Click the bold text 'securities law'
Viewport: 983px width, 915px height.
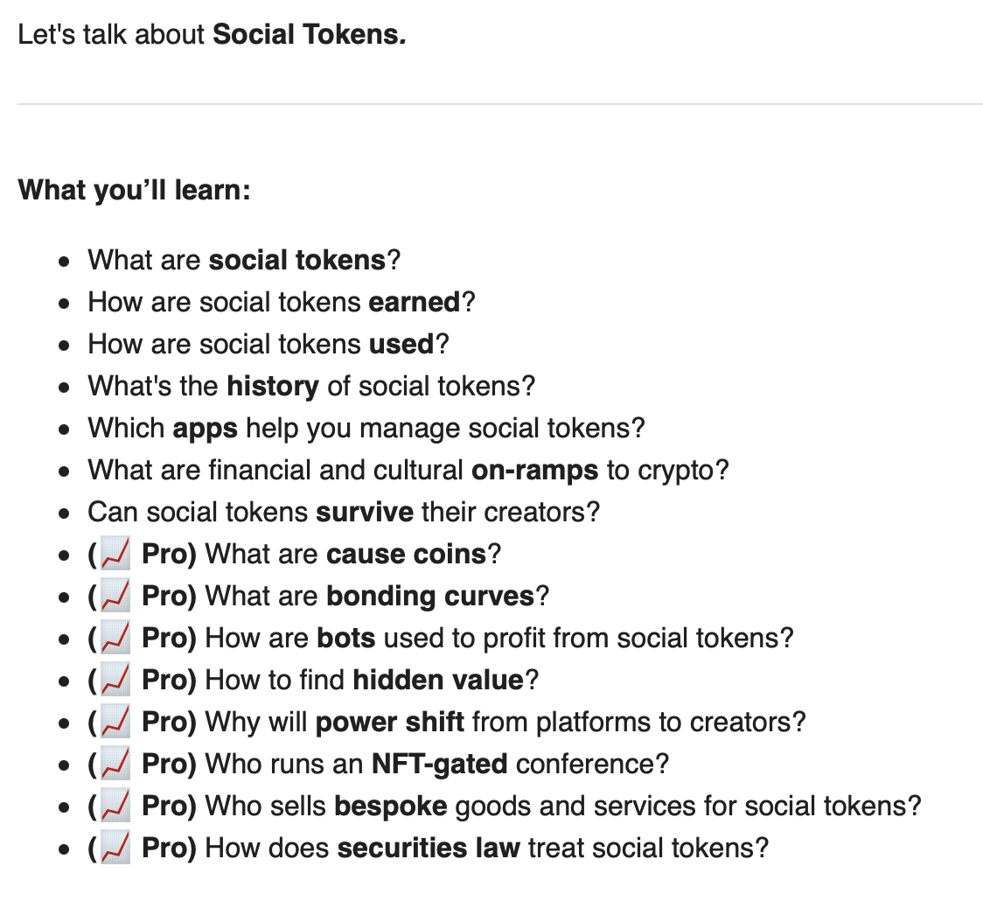[429, 848]
